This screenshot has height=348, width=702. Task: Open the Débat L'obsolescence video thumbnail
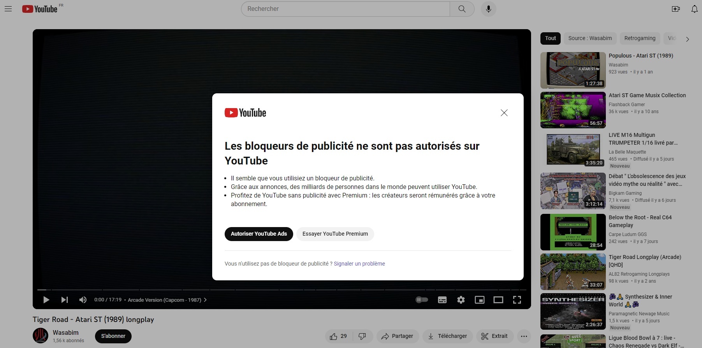573,191
